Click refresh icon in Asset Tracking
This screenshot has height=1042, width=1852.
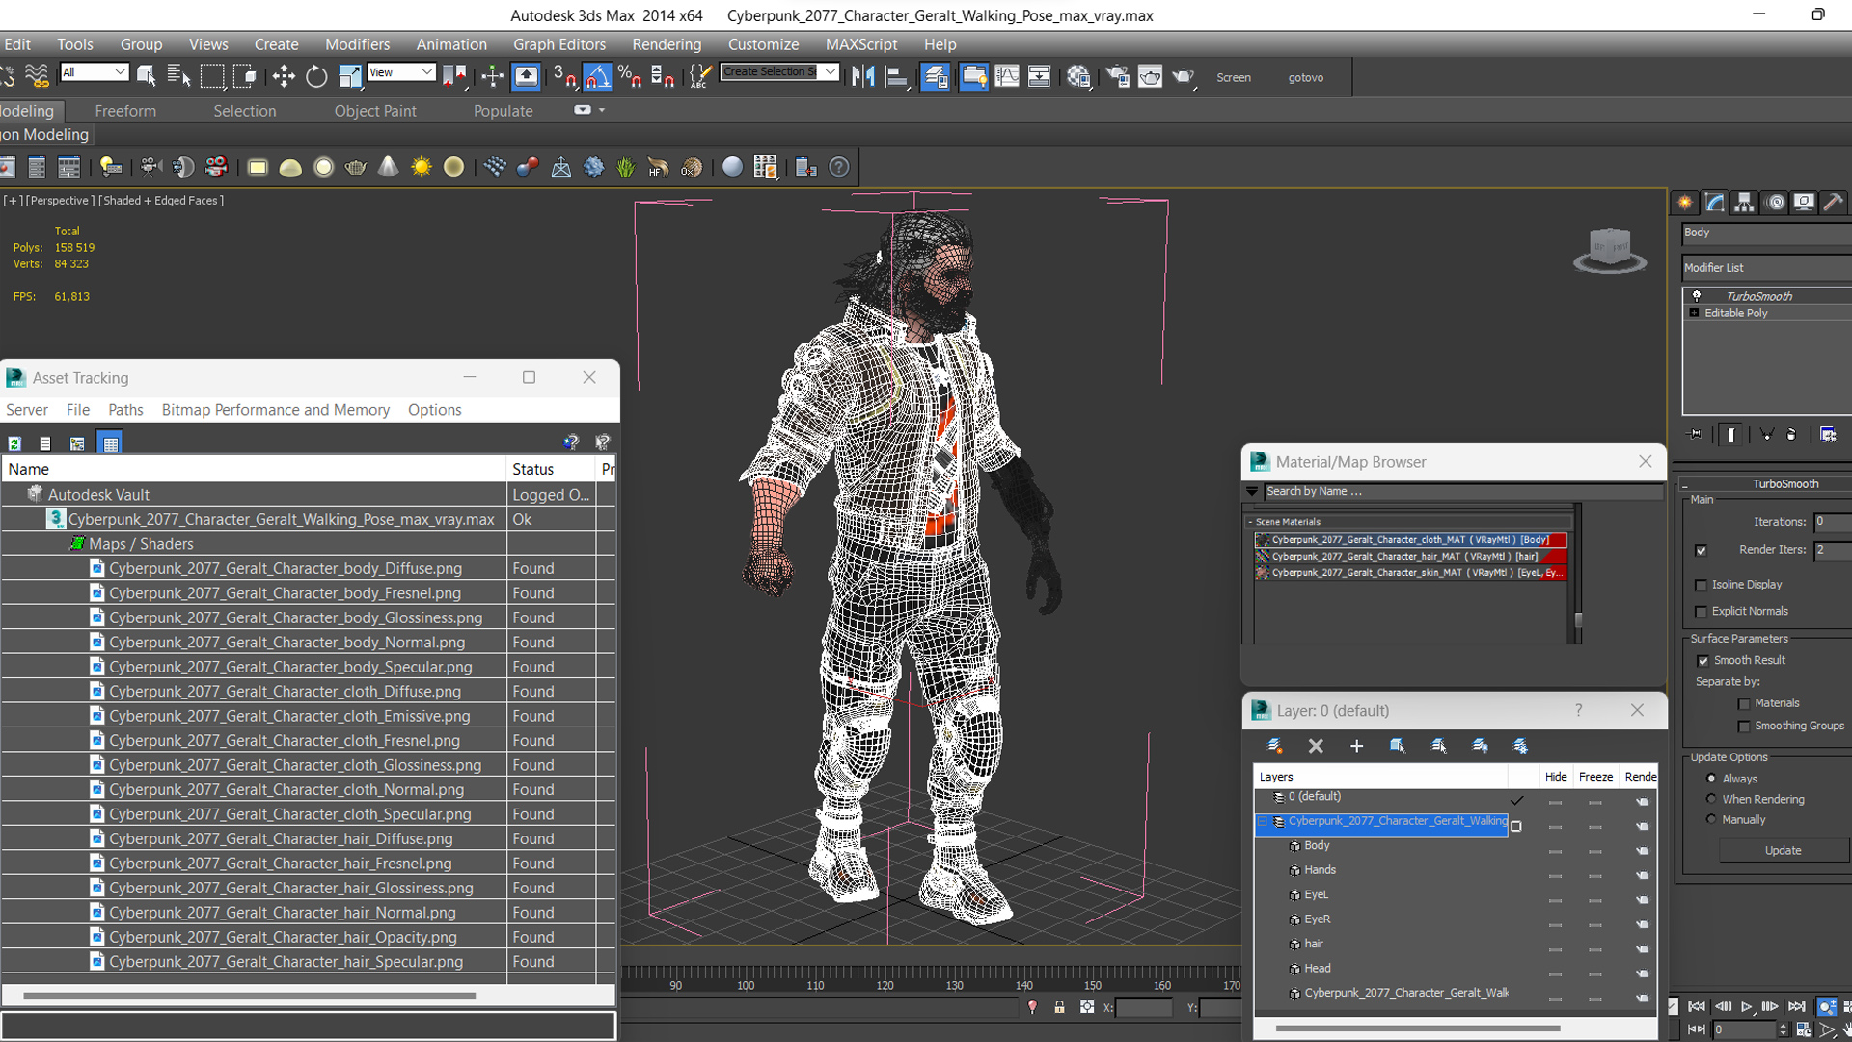[x=14, y=444]
